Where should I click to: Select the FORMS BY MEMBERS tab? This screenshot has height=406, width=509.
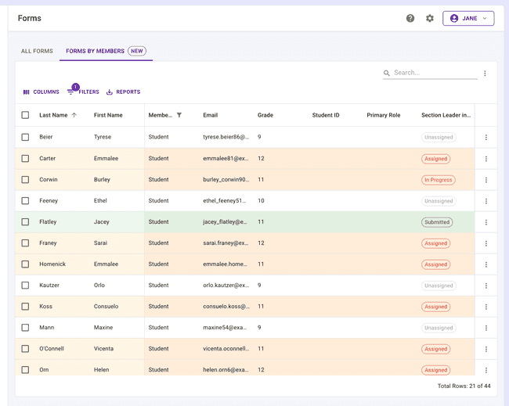[106, 51]
